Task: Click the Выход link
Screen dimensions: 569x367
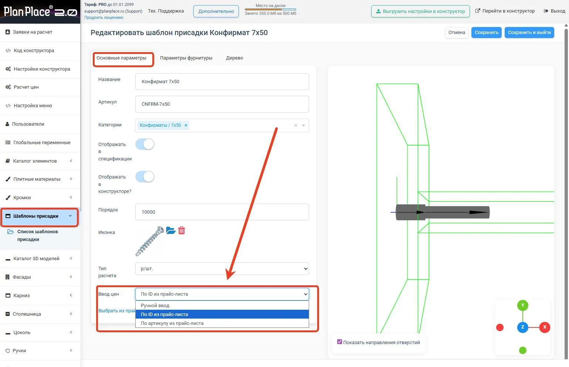Action: tap(555, 11)
